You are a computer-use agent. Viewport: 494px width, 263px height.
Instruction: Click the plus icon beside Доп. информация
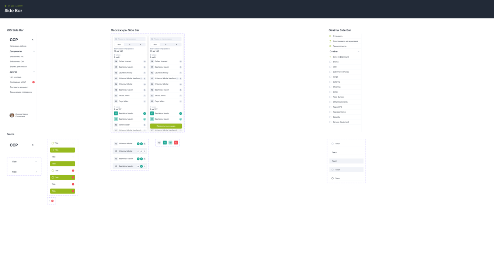tap(330, 57)
